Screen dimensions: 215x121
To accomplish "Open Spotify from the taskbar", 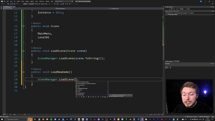I will [x=51, y=119].
